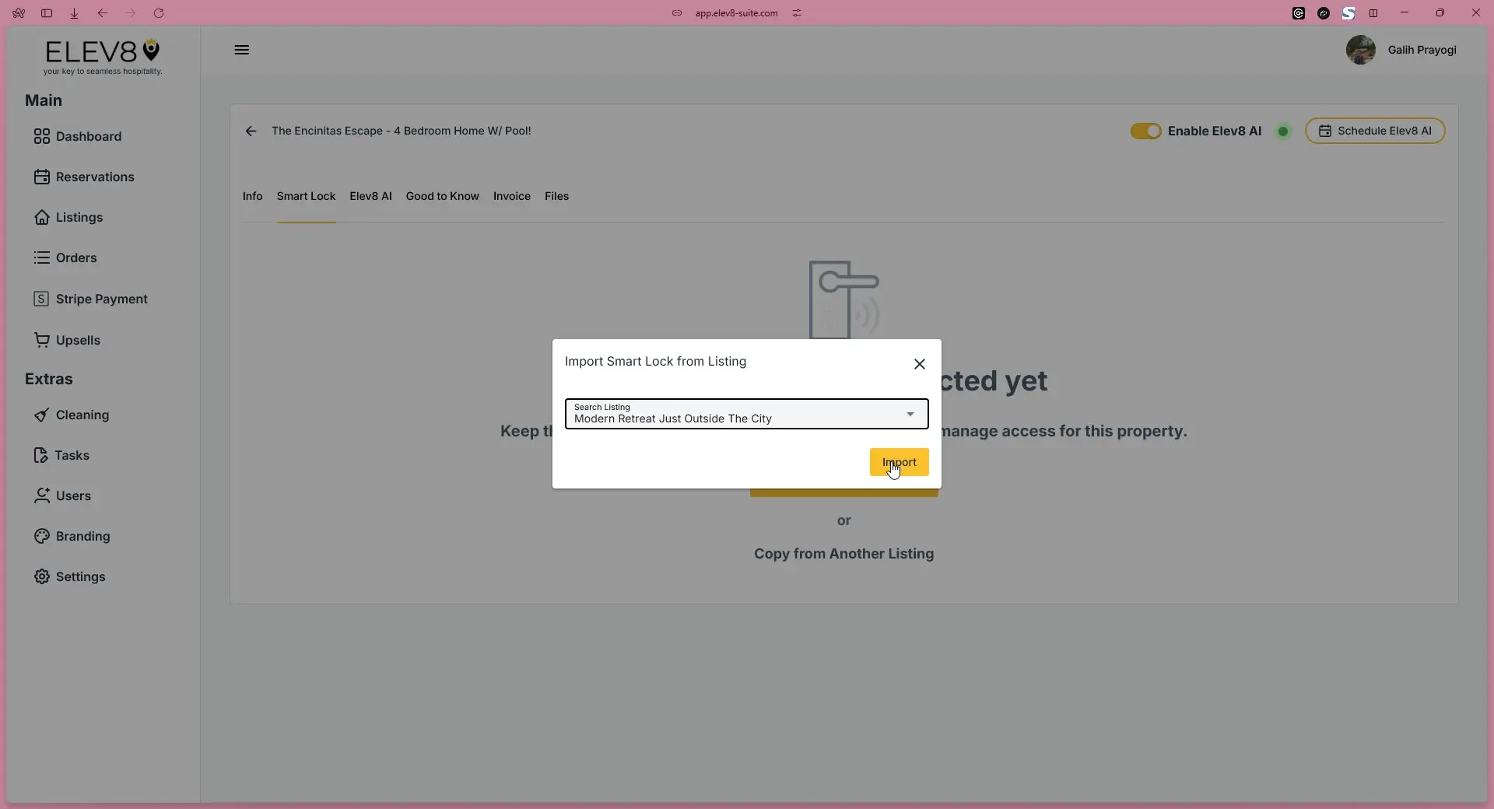1494x809 pixels.
Task: Click the Cleaning broom icon
Action: pos(43,415)
